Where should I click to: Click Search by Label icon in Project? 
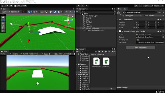coord(102,52)
